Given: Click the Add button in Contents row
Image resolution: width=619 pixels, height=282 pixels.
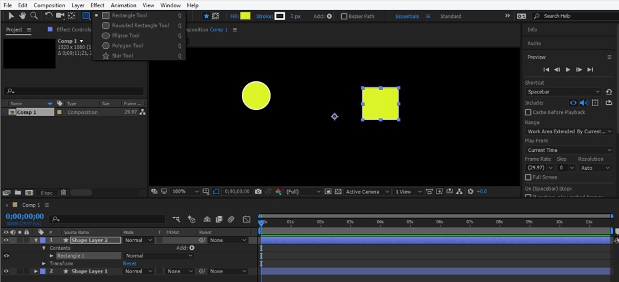Looking at the screenshot, I should (192, 248).
